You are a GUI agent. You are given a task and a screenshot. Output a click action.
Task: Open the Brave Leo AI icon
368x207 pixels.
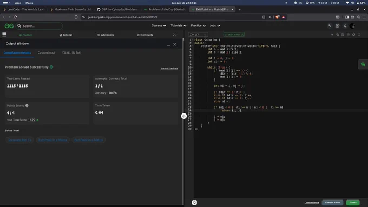tap(358, 17)
